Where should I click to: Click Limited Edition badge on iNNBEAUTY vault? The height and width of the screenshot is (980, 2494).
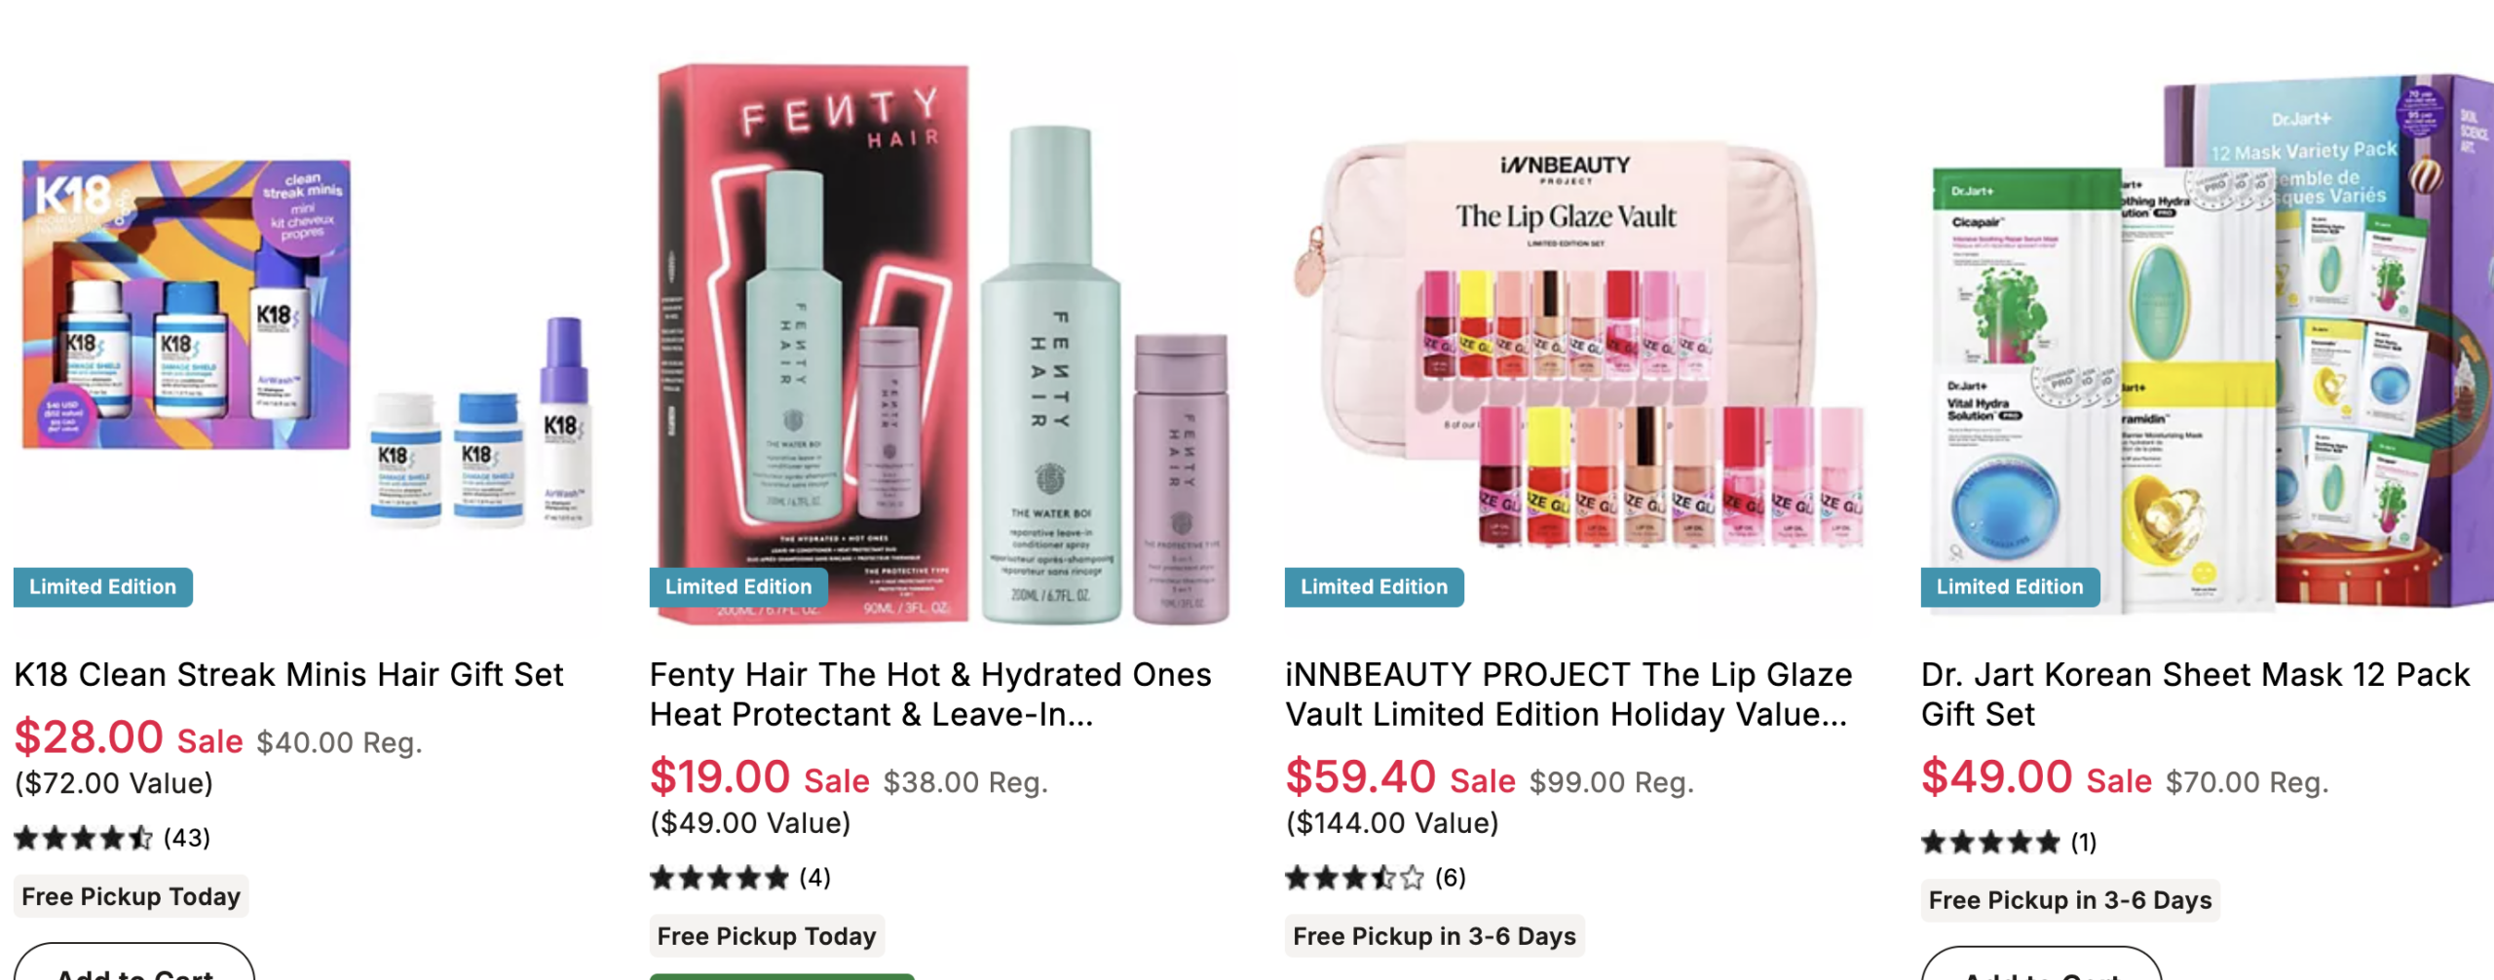[1375, 586]
